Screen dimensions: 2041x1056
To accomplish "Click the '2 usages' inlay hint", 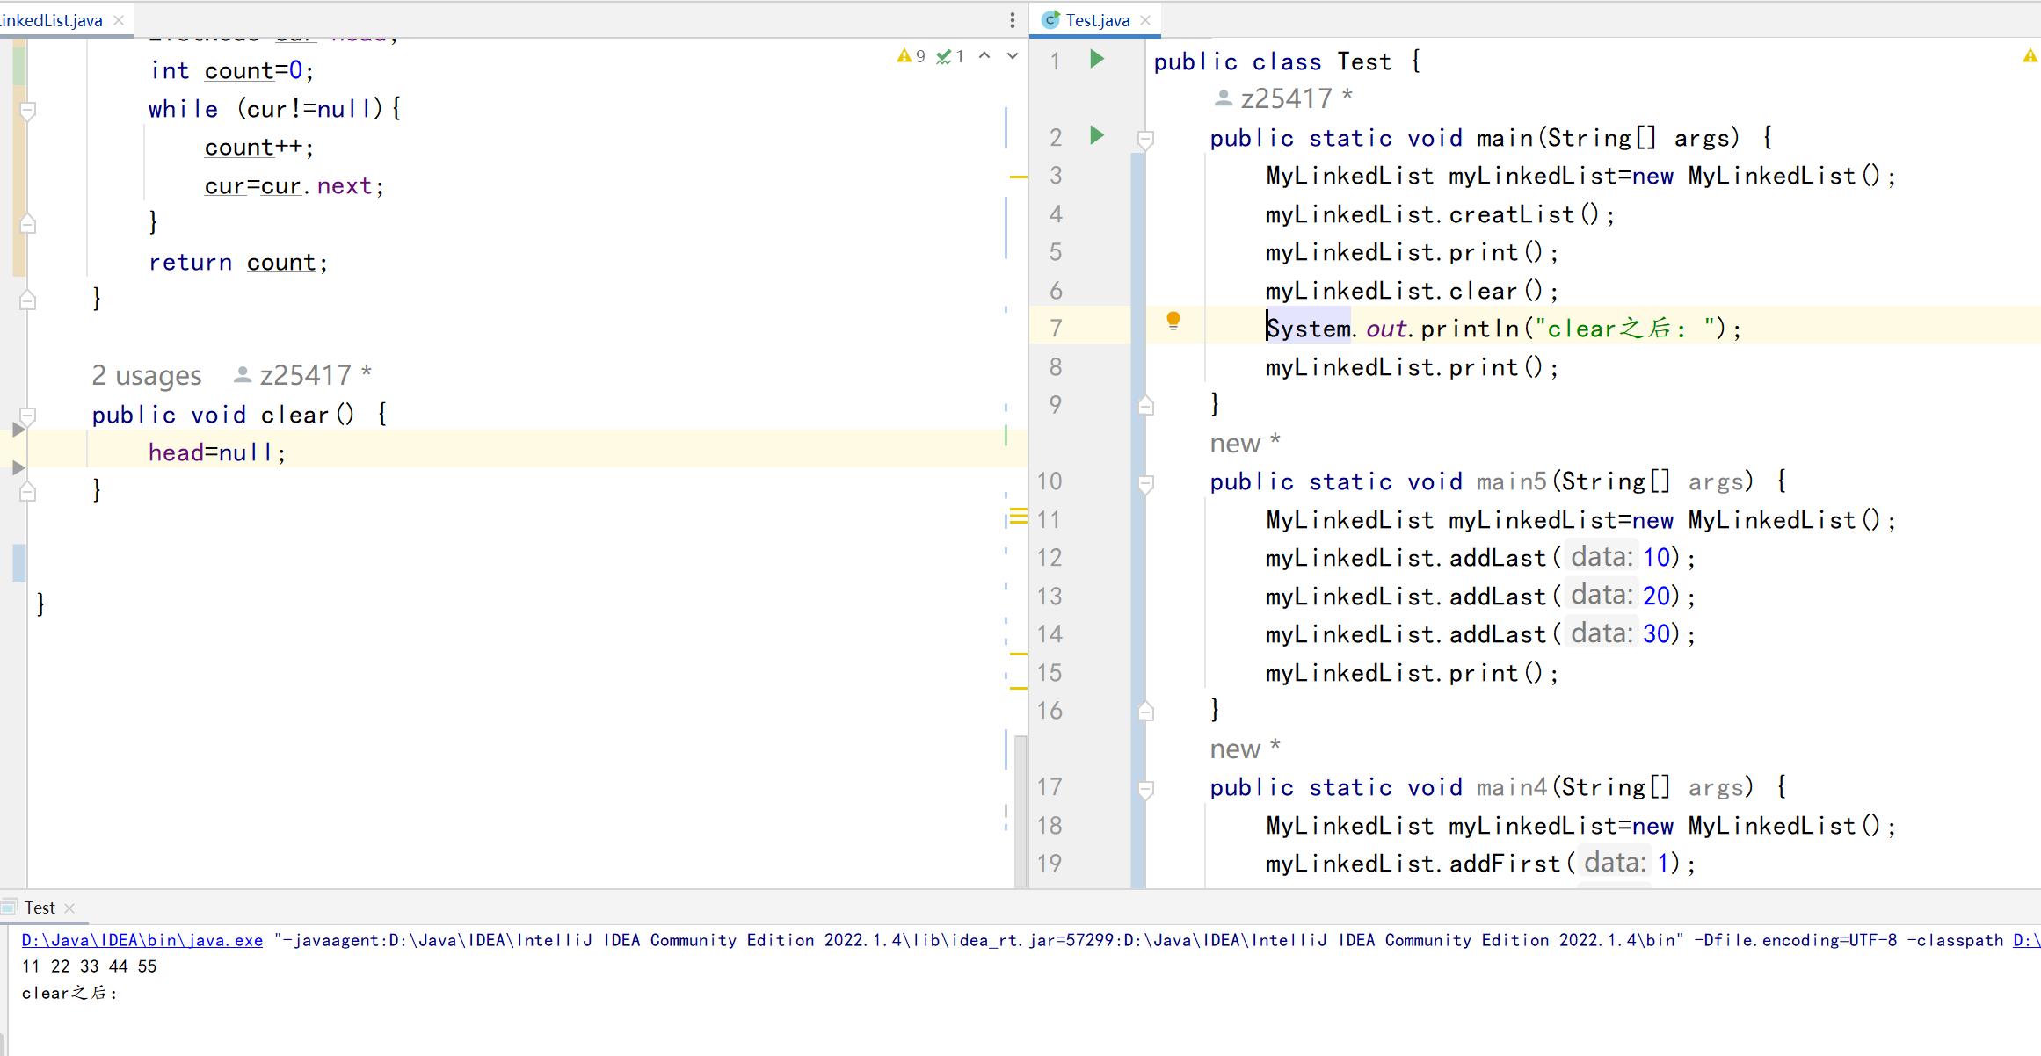I will tap(147, 375).
